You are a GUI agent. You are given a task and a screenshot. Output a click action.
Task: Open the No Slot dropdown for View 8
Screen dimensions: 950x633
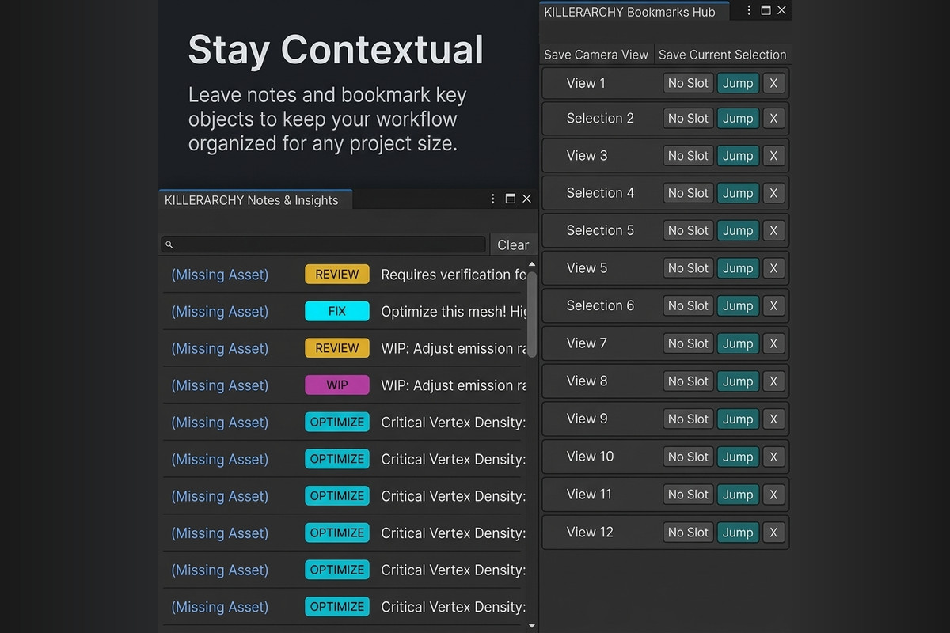(688, 381)
